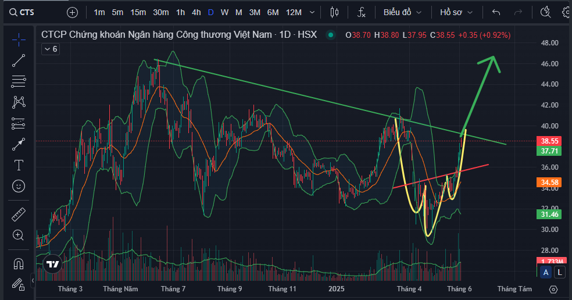Select the 12M timeframe
Screen dimensions: 572x300
point(294,12)
